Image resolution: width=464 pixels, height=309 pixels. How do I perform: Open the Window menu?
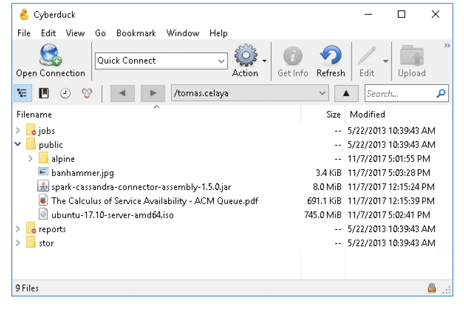183,33
